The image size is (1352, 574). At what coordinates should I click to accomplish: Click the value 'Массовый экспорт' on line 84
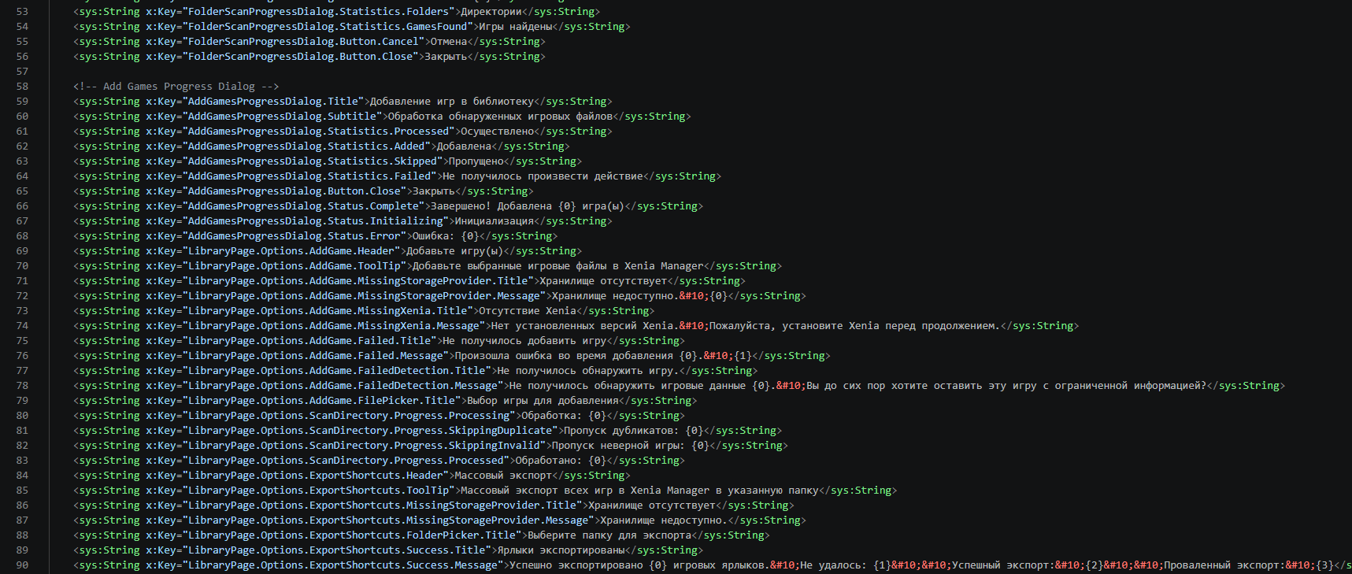click(504, 476)
